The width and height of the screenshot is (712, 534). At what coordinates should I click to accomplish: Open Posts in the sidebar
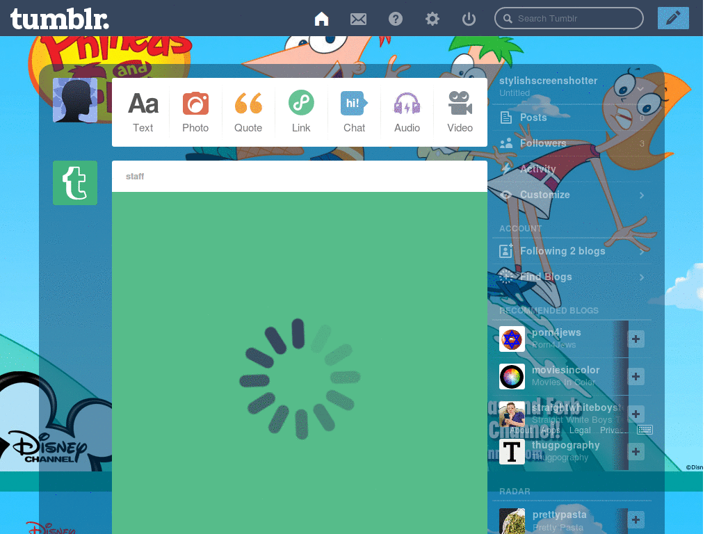[x=572, y=118]
